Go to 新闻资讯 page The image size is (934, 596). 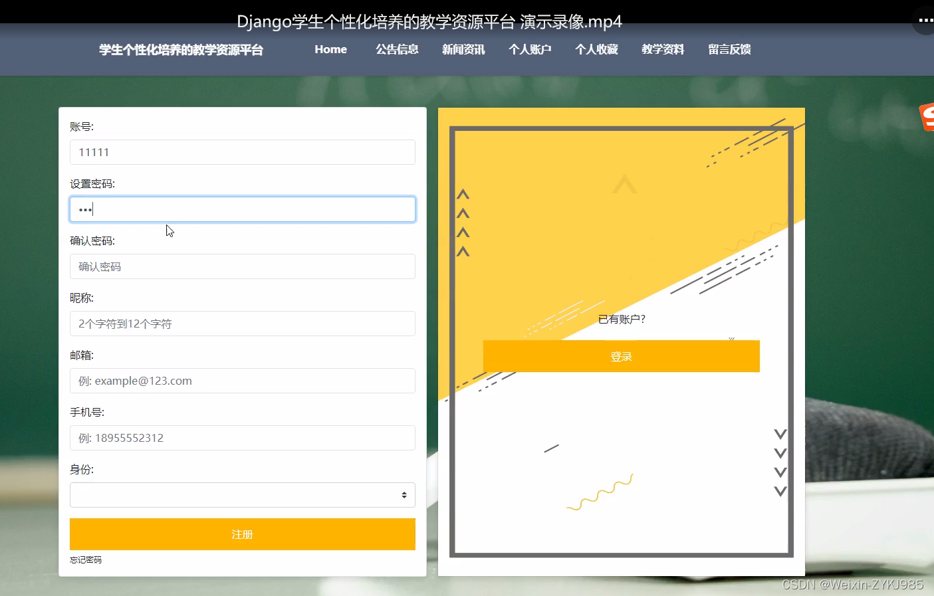(463, 49)
